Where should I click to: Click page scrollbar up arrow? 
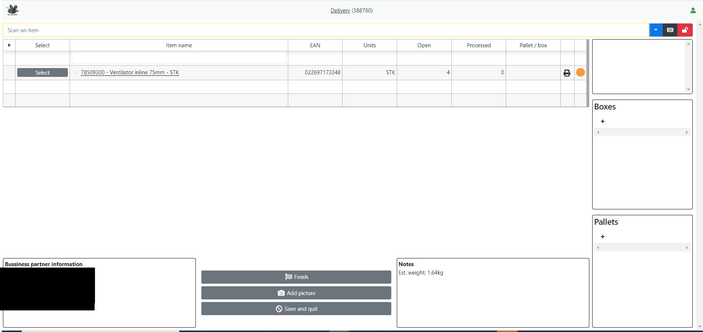[700, 25]
